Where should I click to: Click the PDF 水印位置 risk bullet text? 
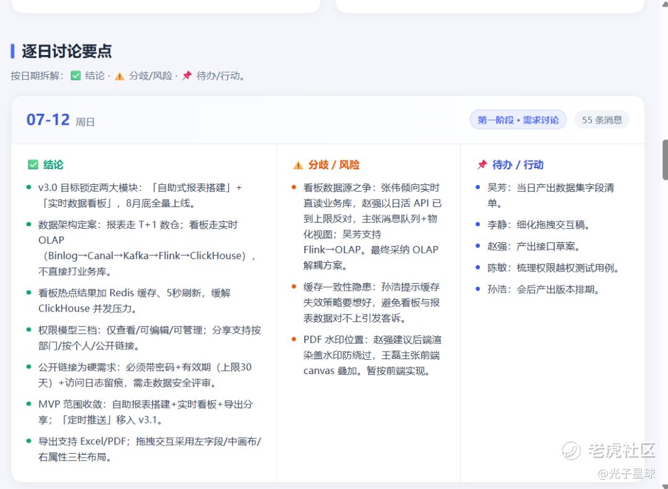coord(372,355)
